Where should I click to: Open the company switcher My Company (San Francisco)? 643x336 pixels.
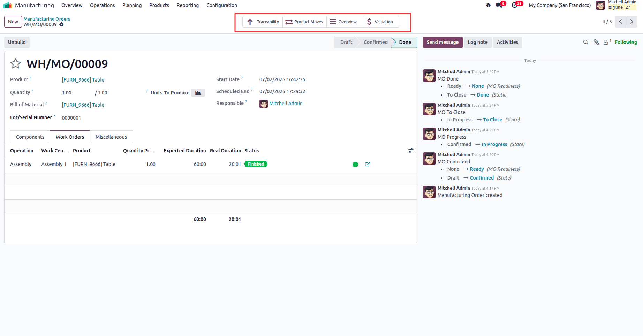(560, 5)
